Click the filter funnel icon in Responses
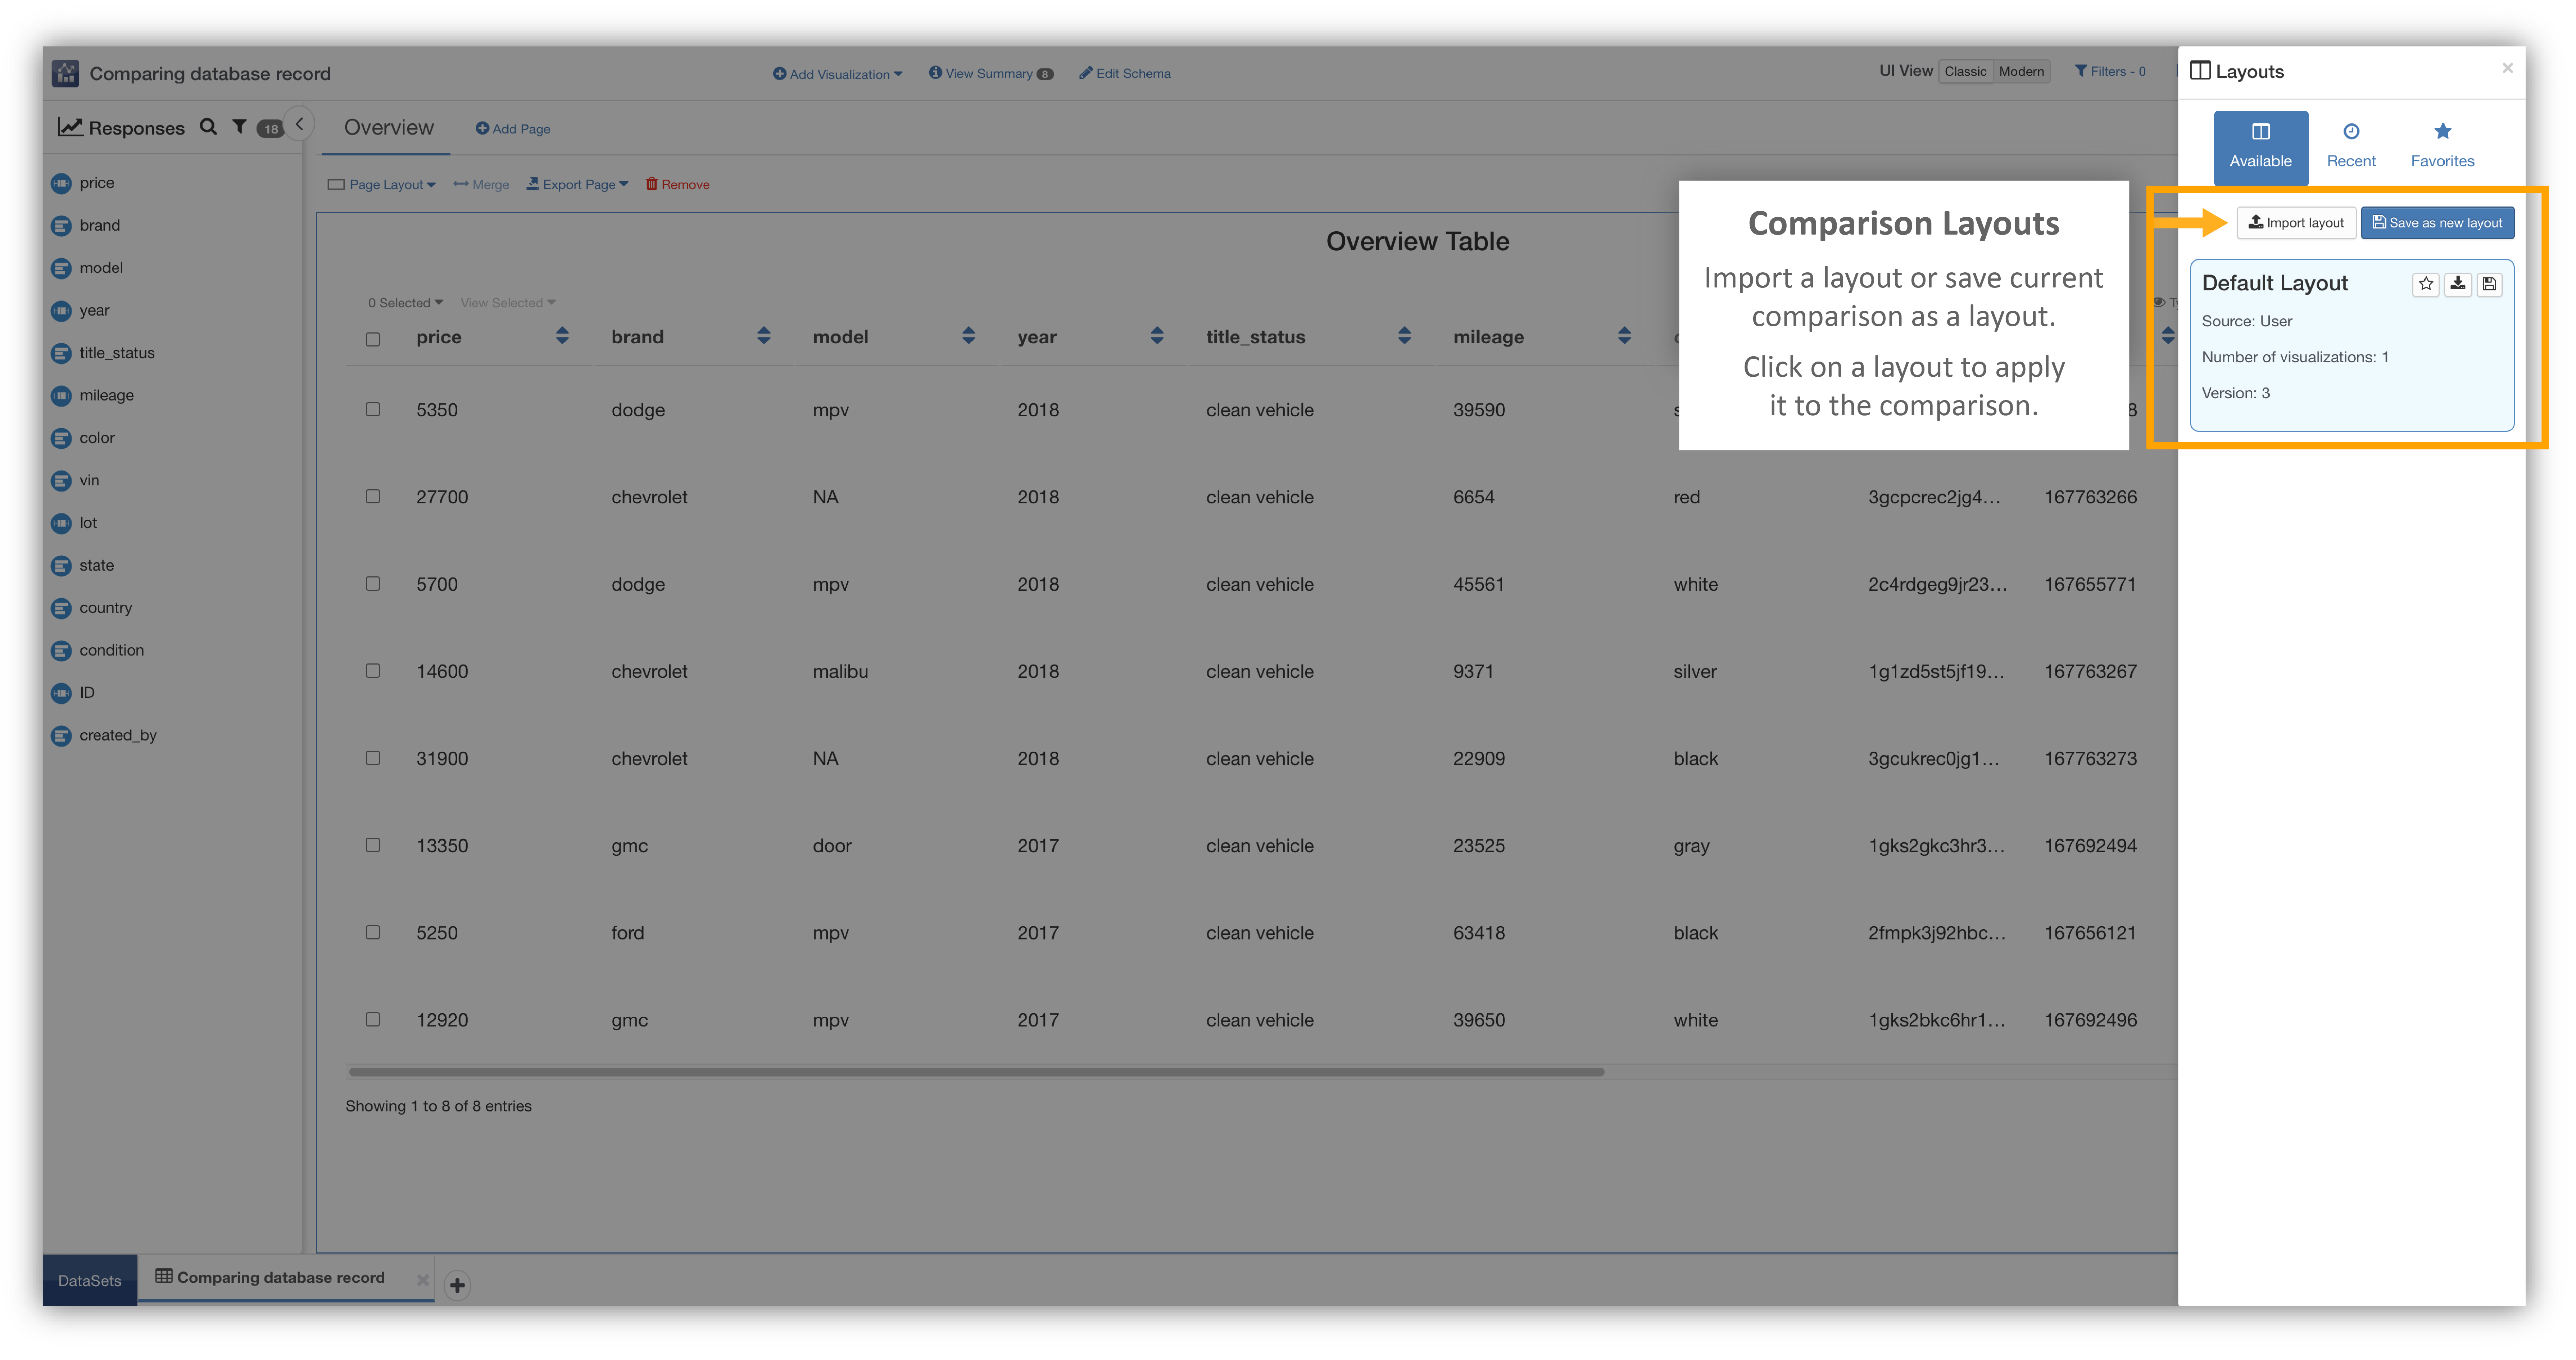Viewport: 2576px width, 1360px height. 239,127
